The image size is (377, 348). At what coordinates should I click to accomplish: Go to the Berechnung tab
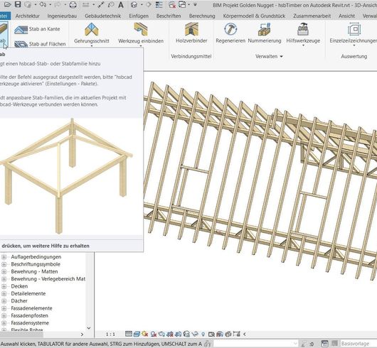pos(202,16)
